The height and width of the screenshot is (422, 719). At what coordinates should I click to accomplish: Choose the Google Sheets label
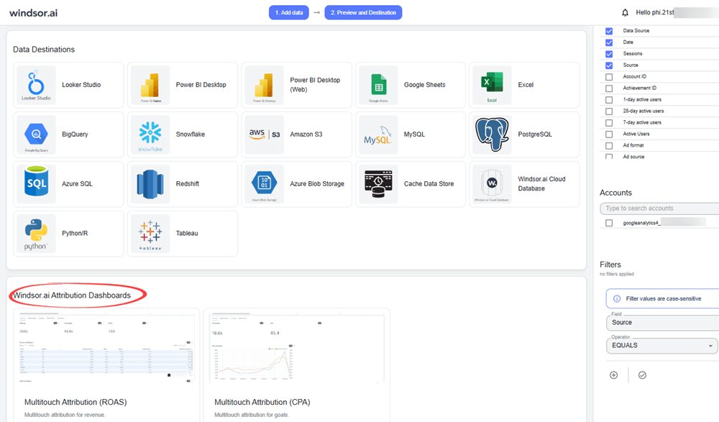point(425,85)
